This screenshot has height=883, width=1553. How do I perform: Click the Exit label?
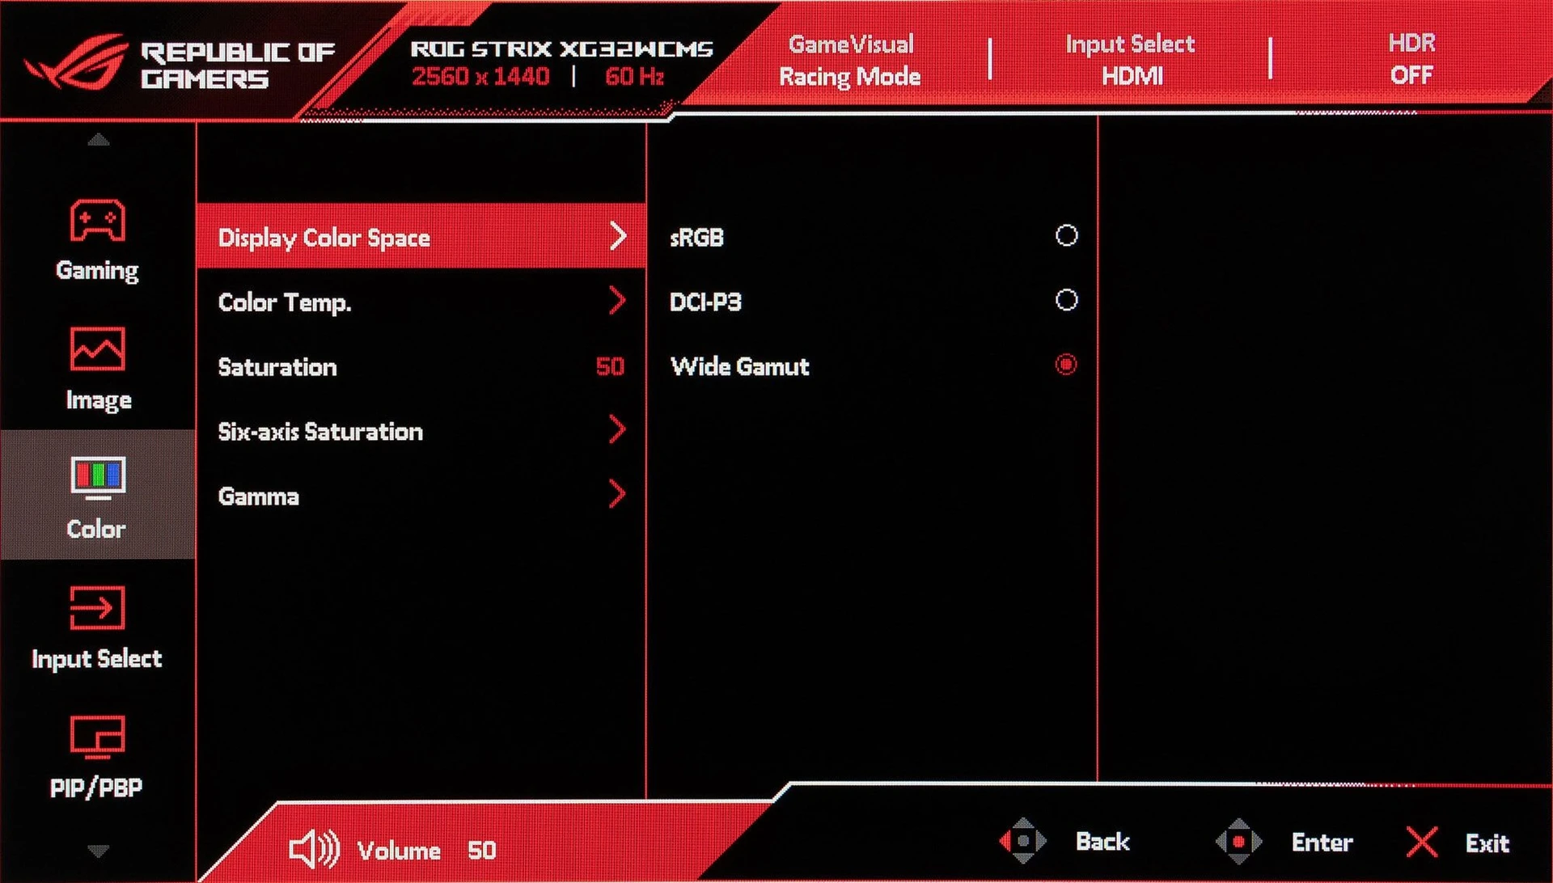point(1487,843)
